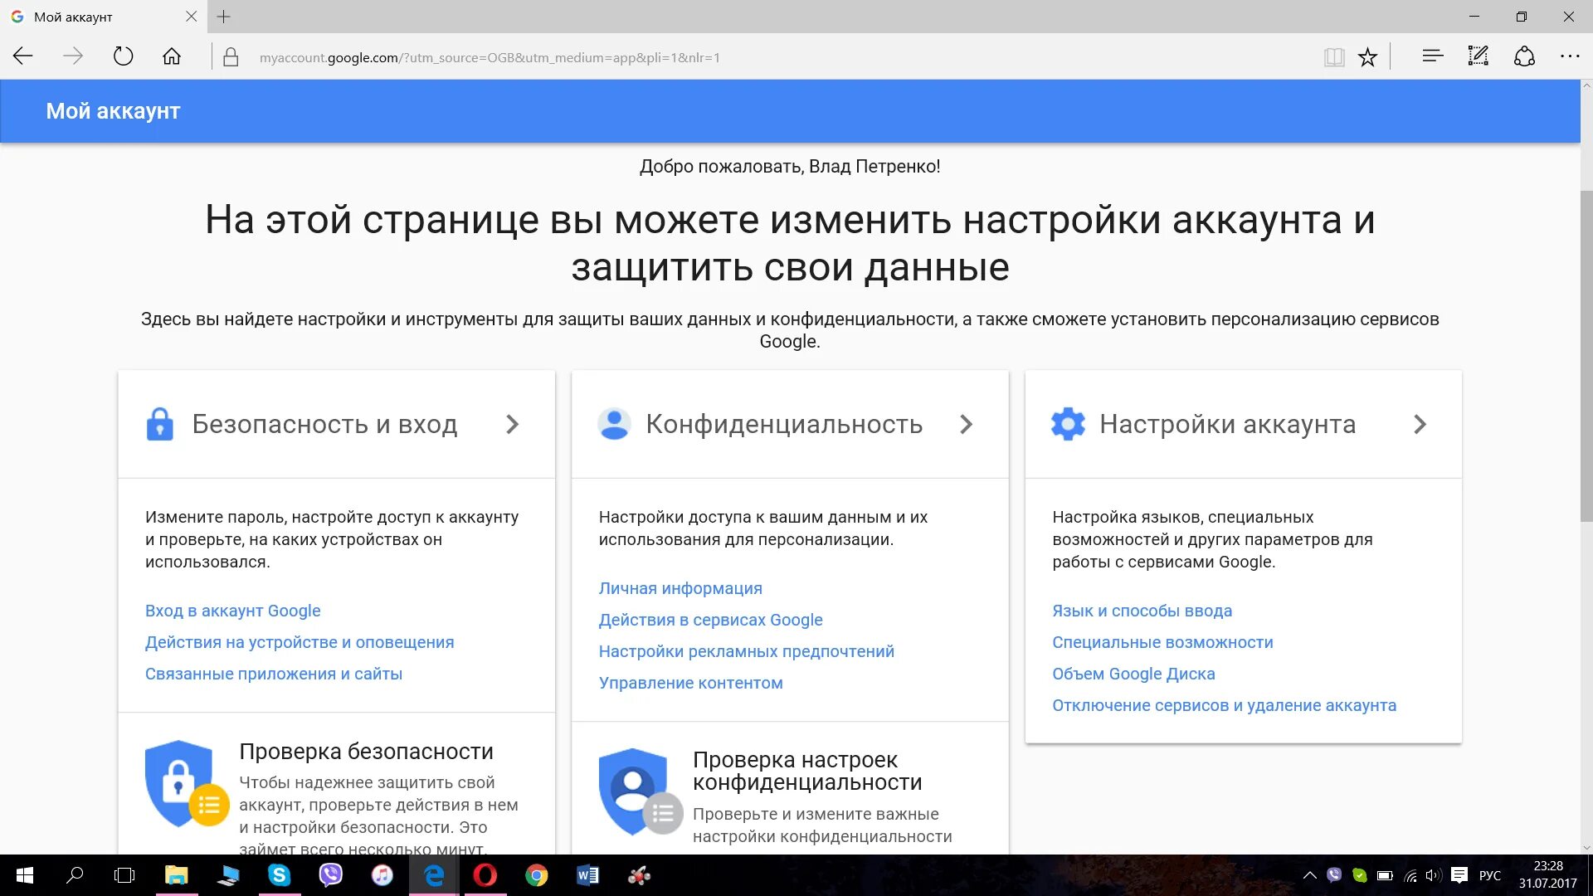Open Skype from the taskbar
The width and height of the screenshot is (1593, 896).
point(279,875)
